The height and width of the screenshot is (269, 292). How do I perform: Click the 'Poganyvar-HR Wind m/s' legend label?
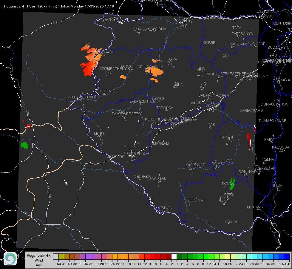(x=39, y=260)
